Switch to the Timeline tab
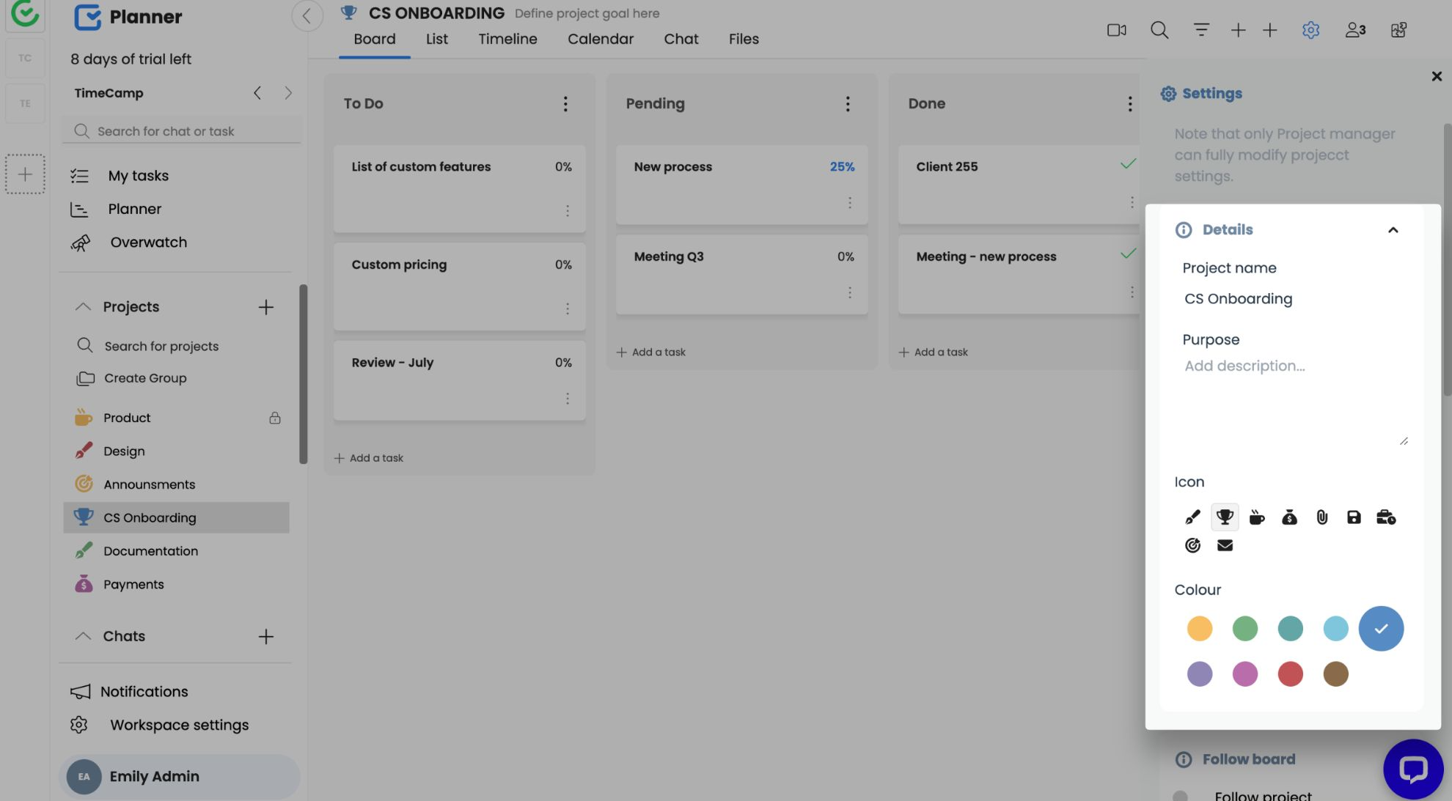This screenshot has height=801, width=1452. click(x=507, y=39)
